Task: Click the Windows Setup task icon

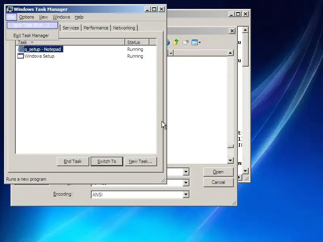Action: [x=21, y=56]
